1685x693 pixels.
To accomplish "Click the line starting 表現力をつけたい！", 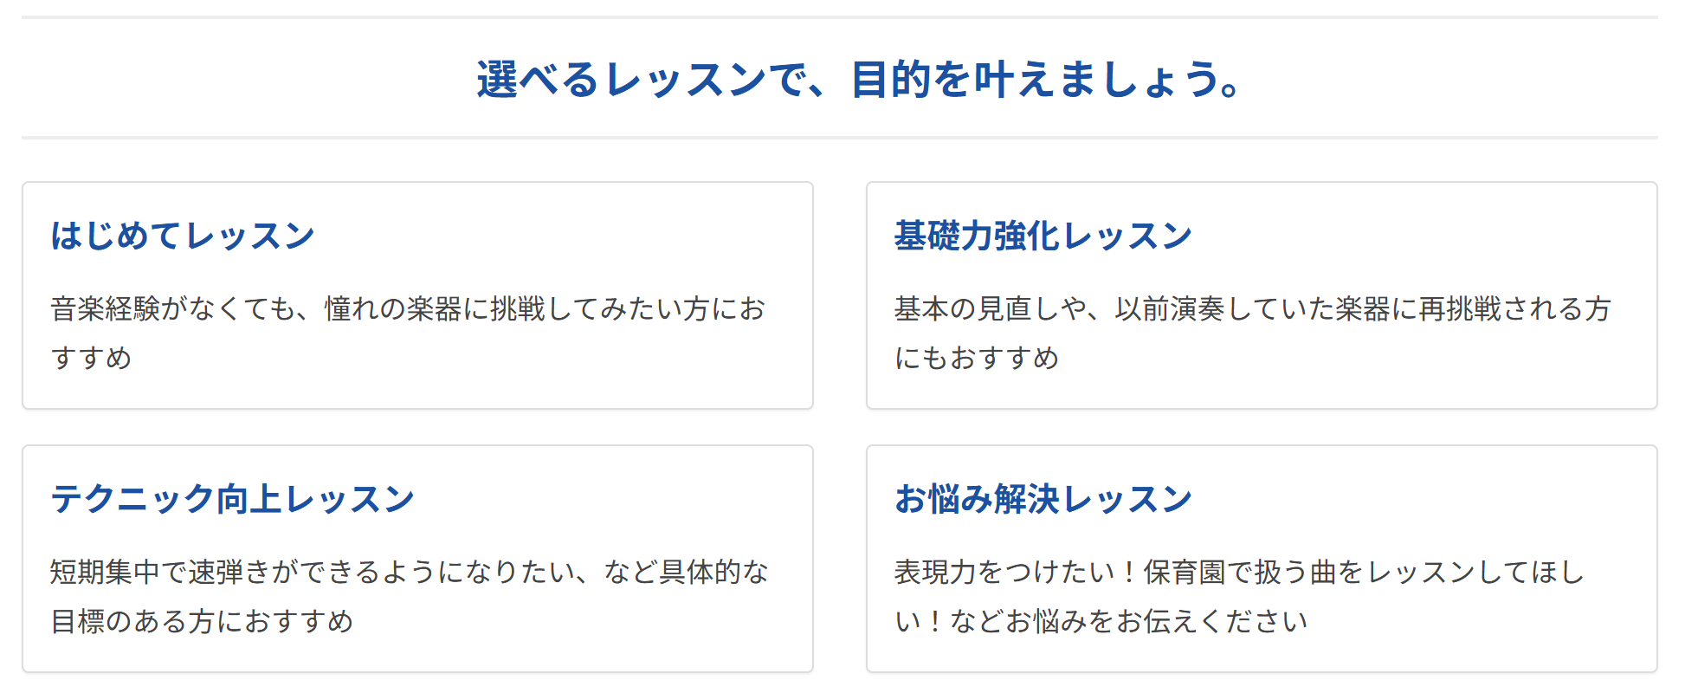I will pyautogui.click(x=1239, y=572).
